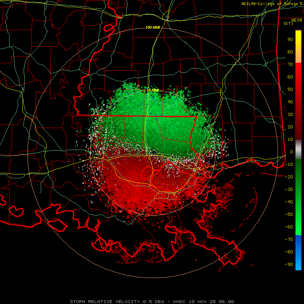
Task: Click the -10 value on the velocity scale
Action: (x=289, y=164)
